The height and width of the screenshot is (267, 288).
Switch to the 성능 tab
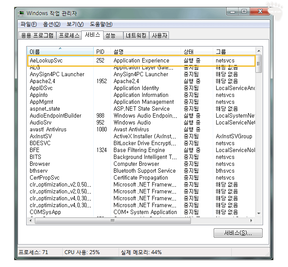tap(113, 35)
